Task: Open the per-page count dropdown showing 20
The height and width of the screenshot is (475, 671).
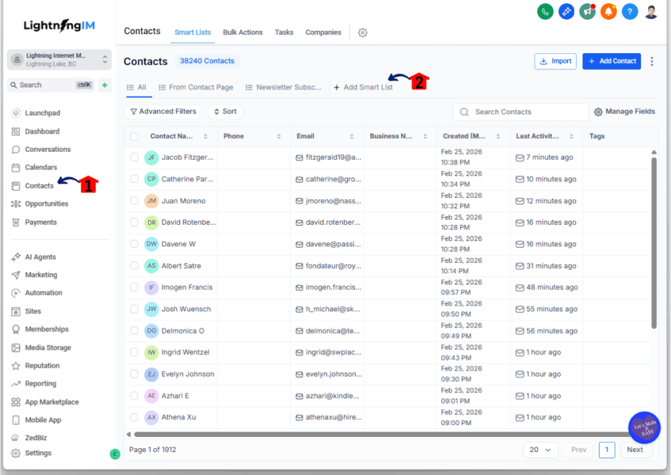Action: [540, 449]
